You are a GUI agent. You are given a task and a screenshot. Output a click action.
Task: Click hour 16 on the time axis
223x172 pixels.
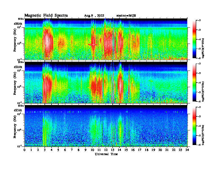click(133, 150)
